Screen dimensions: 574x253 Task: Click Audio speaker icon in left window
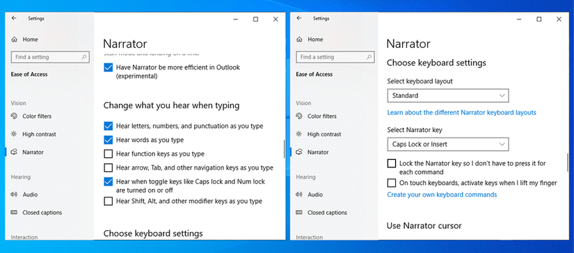(x=15, y=195)
